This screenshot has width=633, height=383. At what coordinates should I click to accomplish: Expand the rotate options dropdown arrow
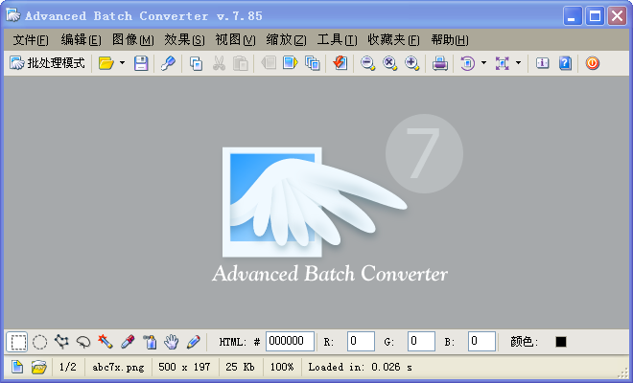coord(483,63)
